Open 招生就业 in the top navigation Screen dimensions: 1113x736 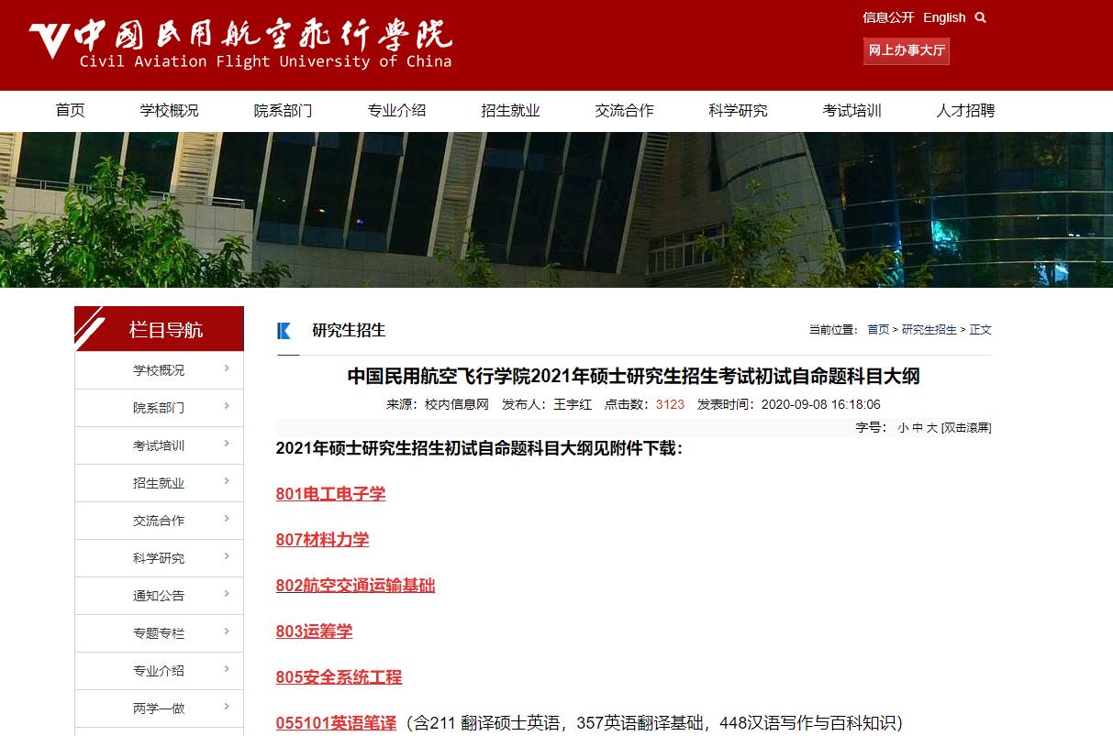tap(510, 111)
